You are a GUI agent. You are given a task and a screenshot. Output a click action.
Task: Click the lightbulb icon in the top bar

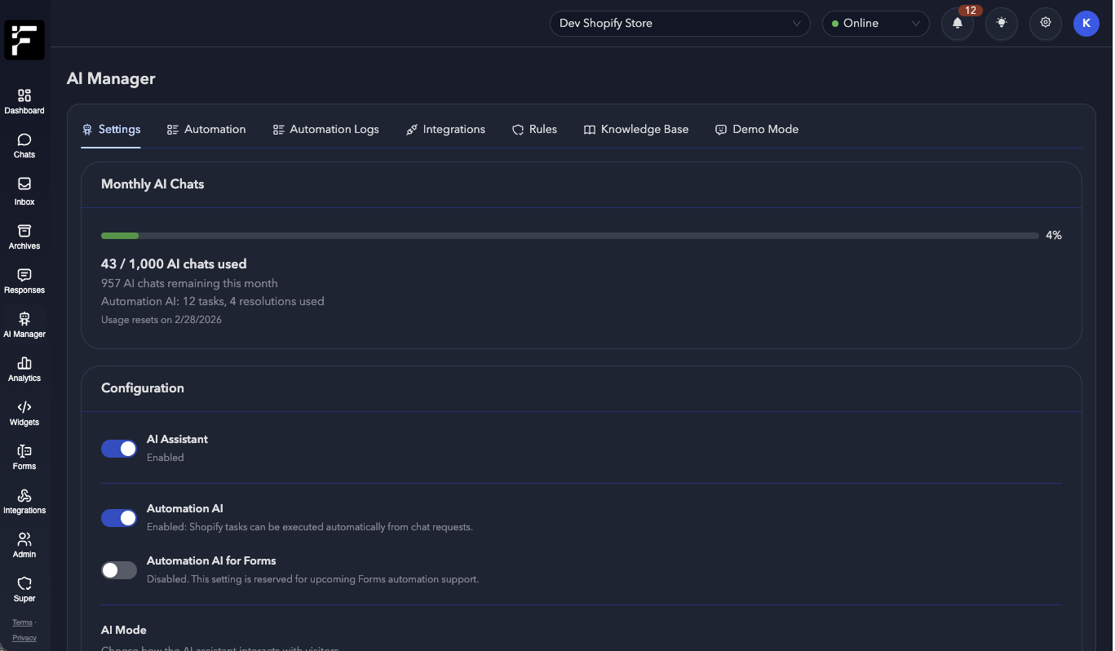point(1001,24)
